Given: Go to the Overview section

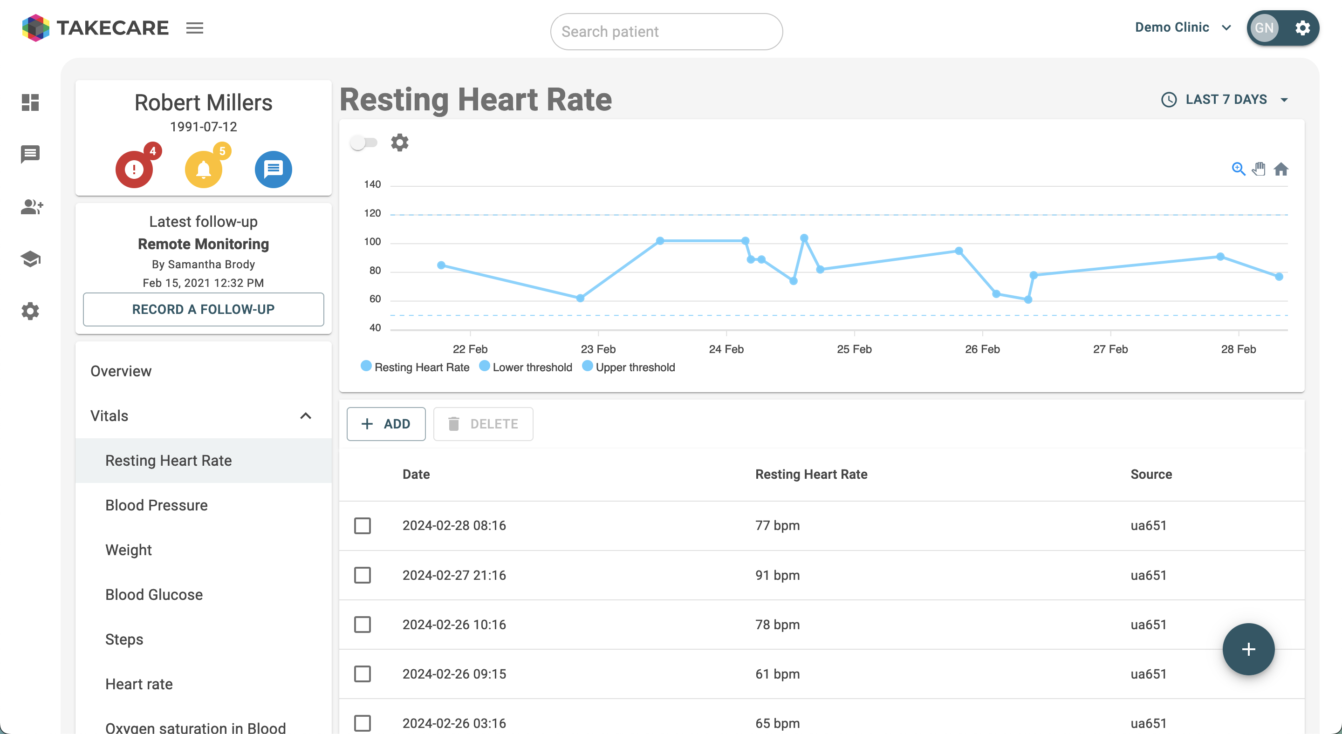Looking at the screenshot, I should click(x=121, y=371).
